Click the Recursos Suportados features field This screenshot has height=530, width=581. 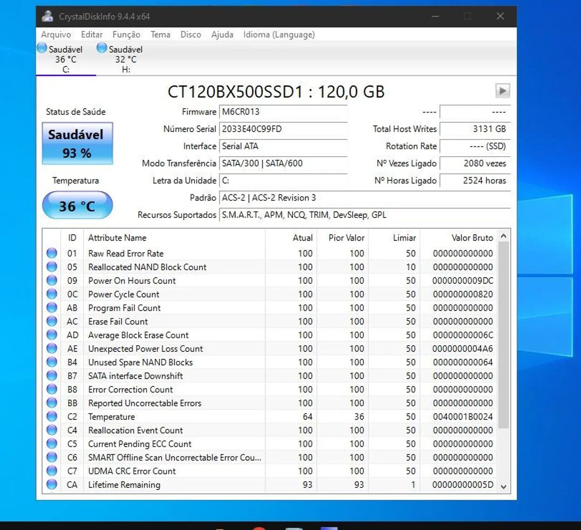(365, 215)
